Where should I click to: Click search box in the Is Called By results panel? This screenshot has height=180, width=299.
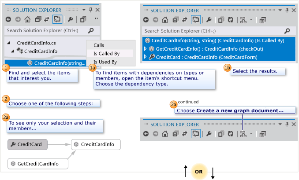219,31
